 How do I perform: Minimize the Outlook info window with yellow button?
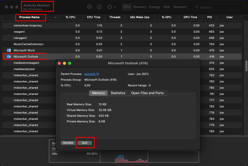tap(64, 63)
